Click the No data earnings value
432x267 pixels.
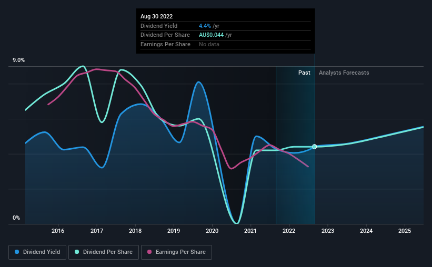pos(209,44)
